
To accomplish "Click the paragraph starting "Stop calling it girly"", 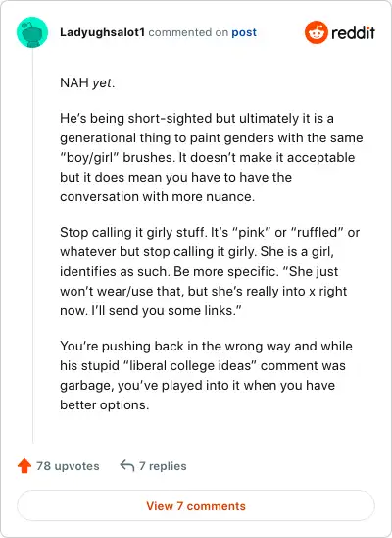I will coord(210,271).
